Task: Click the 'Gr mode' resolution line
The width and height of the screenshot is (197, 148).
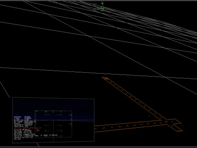Action: (25, 121)
